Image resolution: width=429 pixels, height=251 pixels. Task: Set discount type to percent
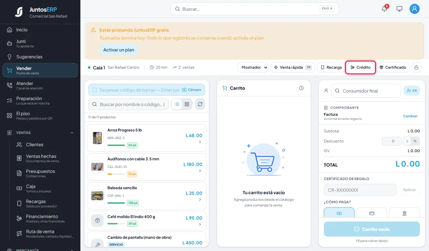coord(415,141)
